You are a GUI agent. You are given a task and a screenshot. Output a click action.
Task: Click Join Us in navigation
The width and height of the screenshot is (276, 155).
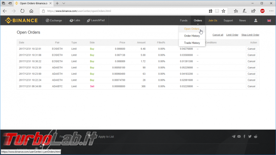213,21
